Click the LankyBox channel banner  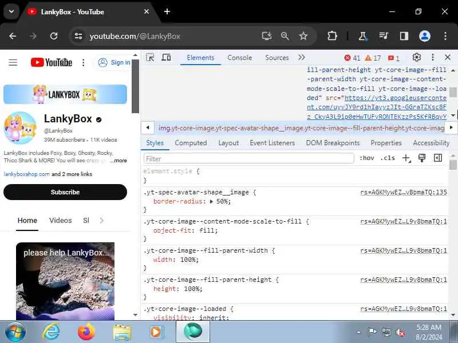65,94
